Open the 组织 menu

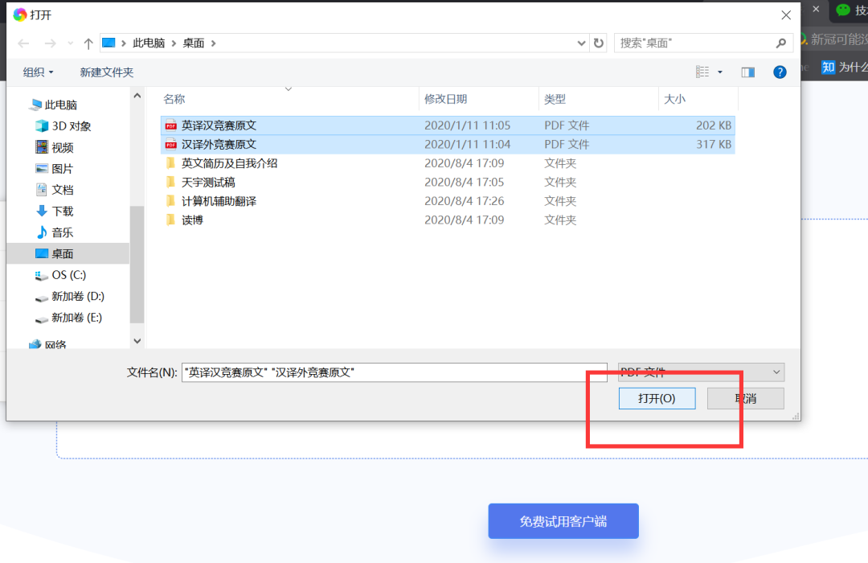(39, 72)
